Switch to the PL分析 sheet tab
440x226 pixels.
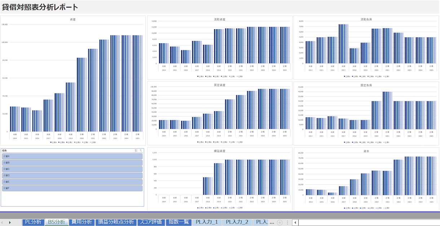(x=33, y=222)
